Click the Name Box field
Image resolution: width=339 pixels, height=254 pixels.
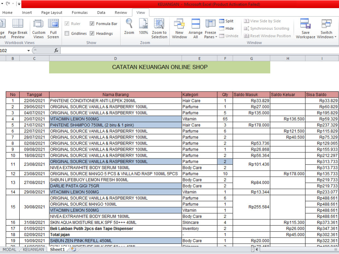(x=13, y=50)
